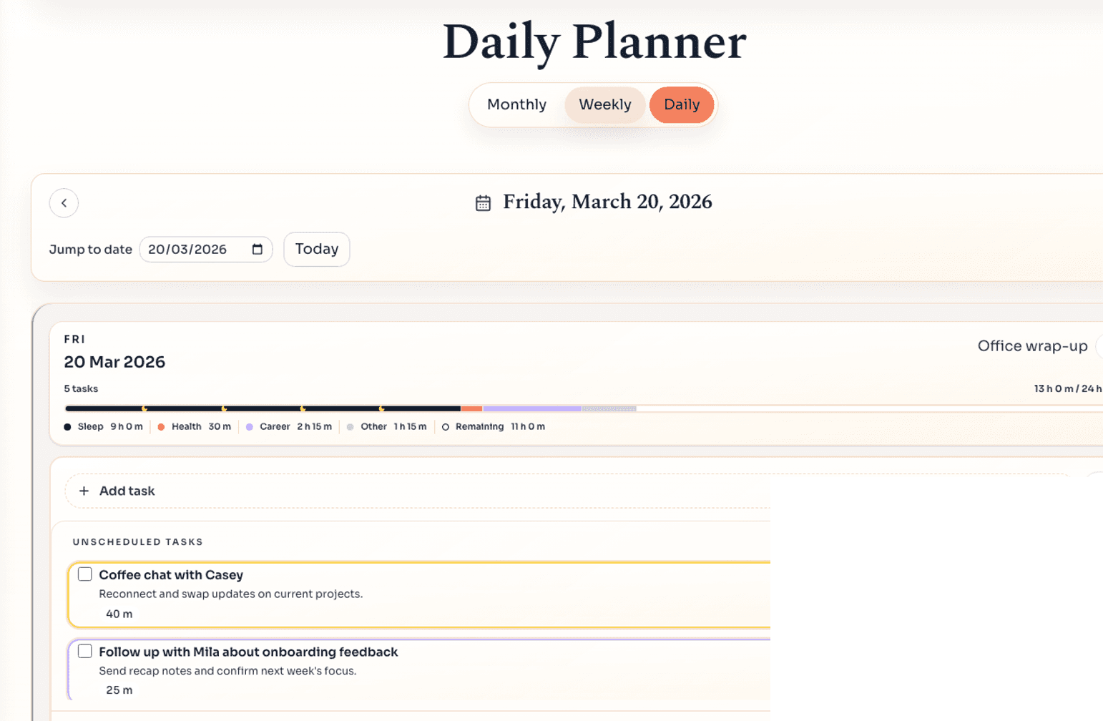Click the orange Health legend dot
The width and height of the screenshot is (1103, 721).
162,426
